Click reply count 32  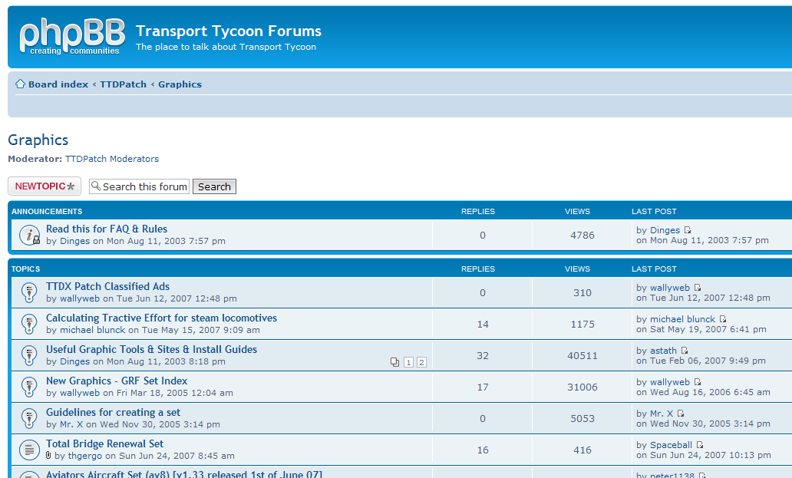pos(483,355)
